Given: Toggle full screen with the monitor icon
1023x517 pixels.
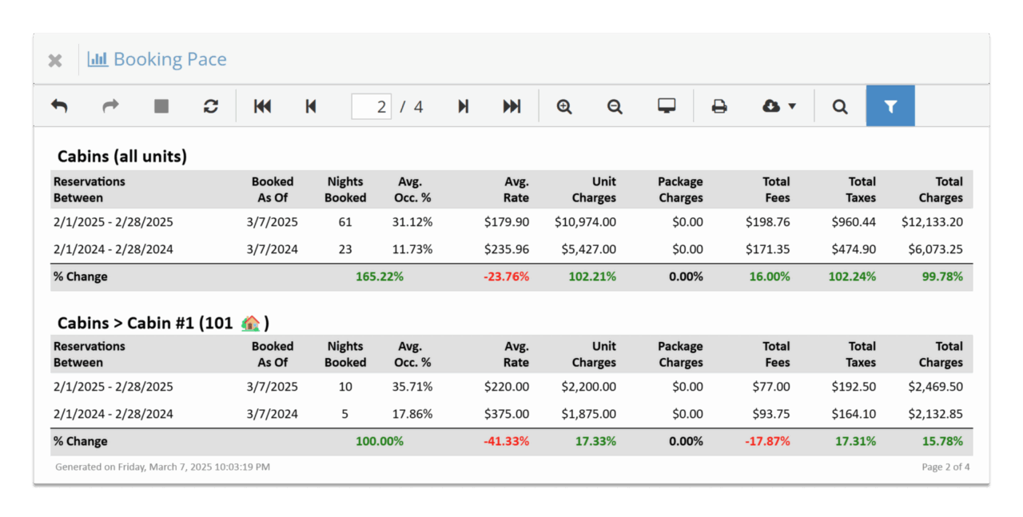Looking at the screenshot, I should (x=667, y=105).
